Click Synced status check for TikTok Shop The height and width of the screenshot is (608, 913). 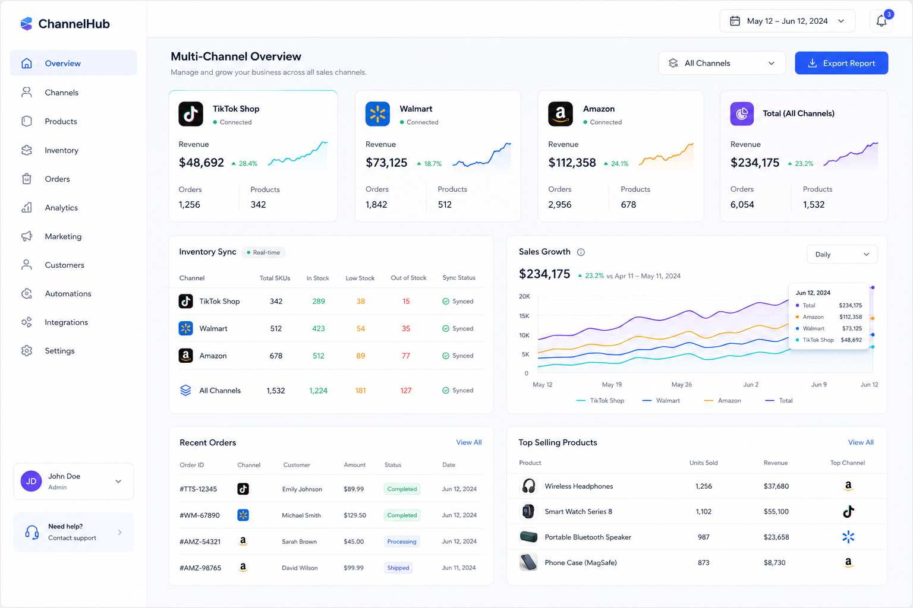pyautogui.click(x=446, y=302)
